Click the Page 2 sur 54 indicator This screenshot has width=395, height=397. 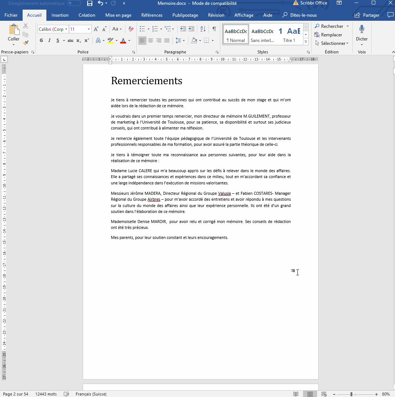click(16, 394)
